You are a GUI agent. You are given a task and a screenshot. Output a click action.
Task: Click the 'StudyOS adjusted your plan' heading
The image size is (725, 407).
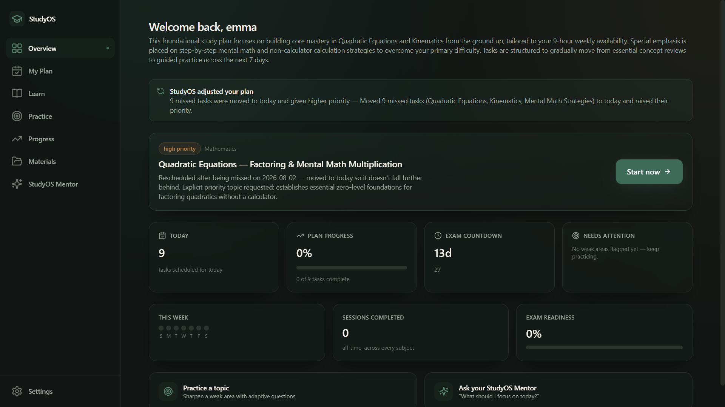click(211, 91)
